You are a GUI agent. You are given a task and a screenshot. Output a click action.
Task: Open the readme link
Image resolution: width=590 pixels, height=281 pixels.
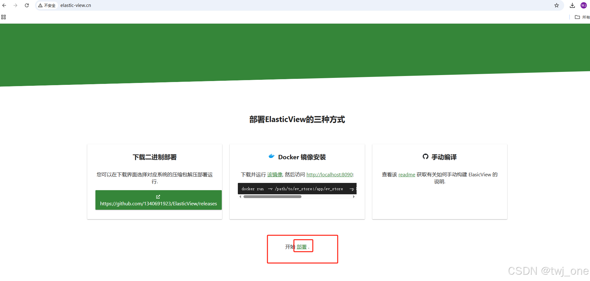point(407,175)
